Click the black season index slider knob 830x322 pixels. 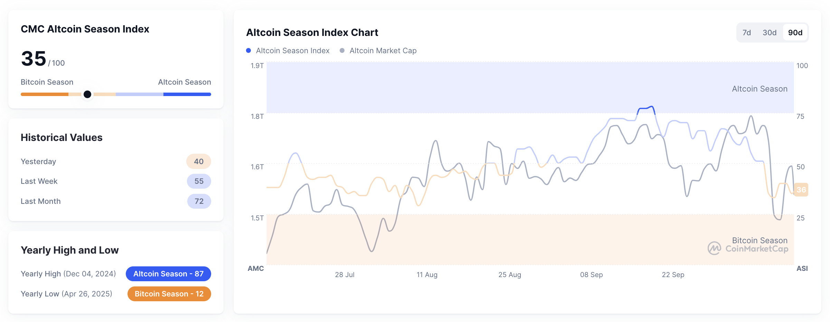[87, 94]
